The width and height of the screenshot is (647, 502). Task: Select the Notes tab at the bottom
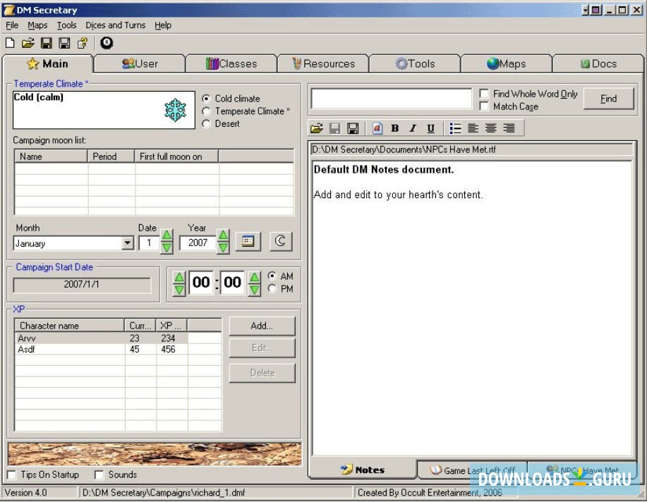coord(363,470)
